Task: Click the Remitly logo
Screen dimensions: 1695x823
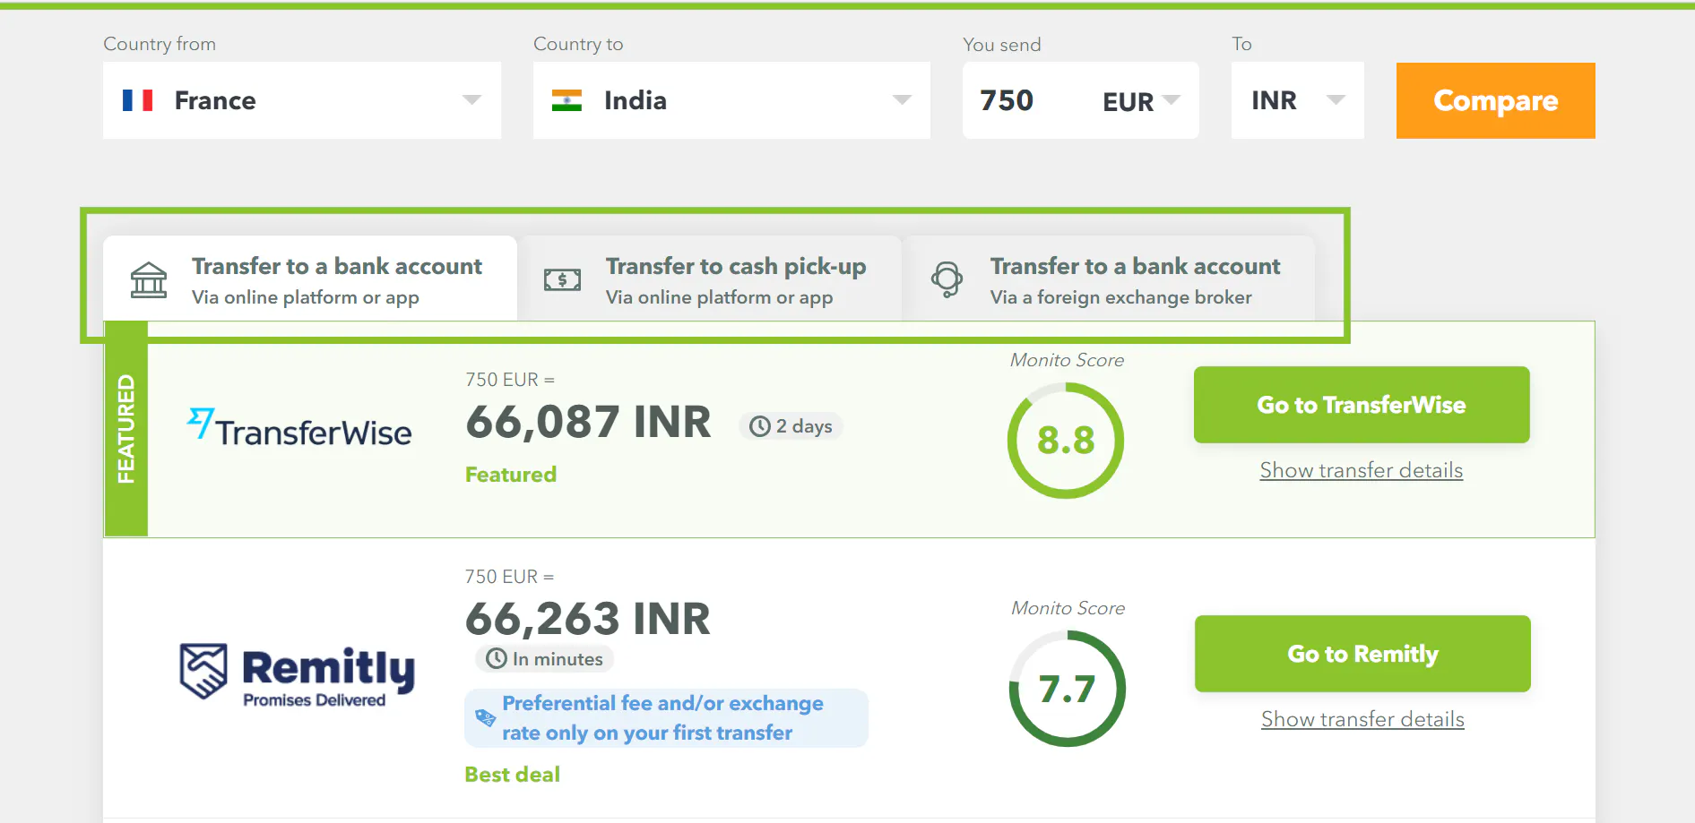Action: 298,675
